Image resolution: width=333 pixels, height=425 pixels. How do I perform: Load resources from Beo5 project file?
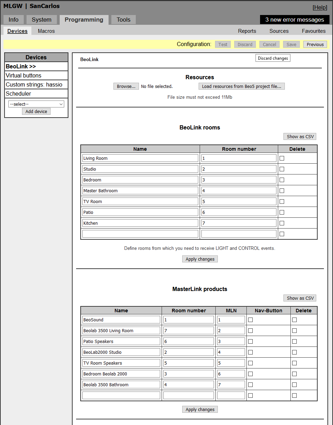242,86
